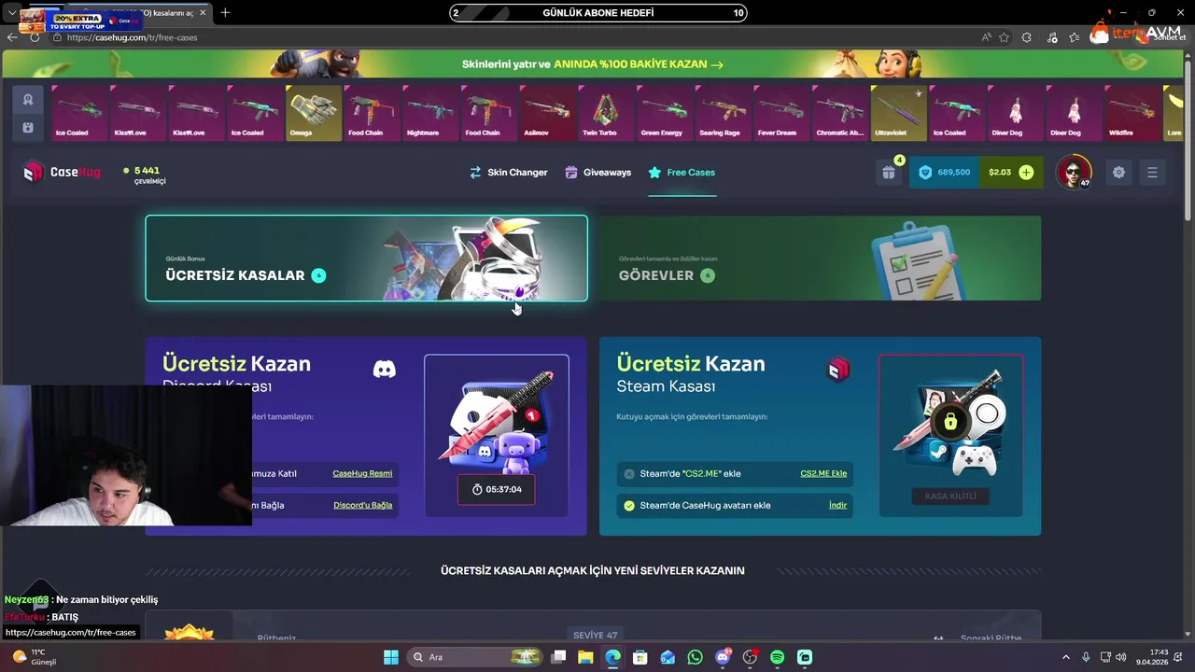This screenshot has width=1195, height=672.
Task: Open the Discord logo on Discord Kasası card
Action: (x=384, y=370)
